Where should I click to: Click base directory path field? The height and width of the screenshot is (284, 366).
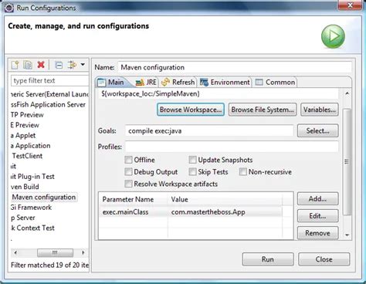coord(219,93)
